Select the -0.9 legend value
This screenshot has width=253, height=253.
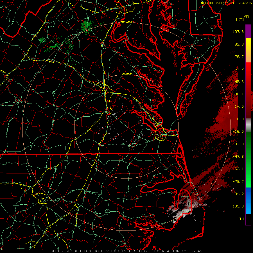(239, 119)
